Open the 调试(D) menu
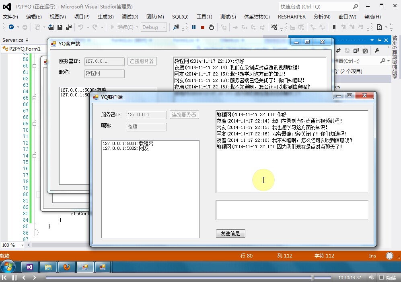This screenshot has height=282, width=401. click(x=130, y=17)
